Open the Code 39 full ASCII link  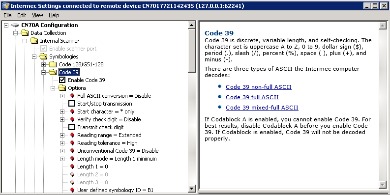pyautogui.click(x=252, y=97)
